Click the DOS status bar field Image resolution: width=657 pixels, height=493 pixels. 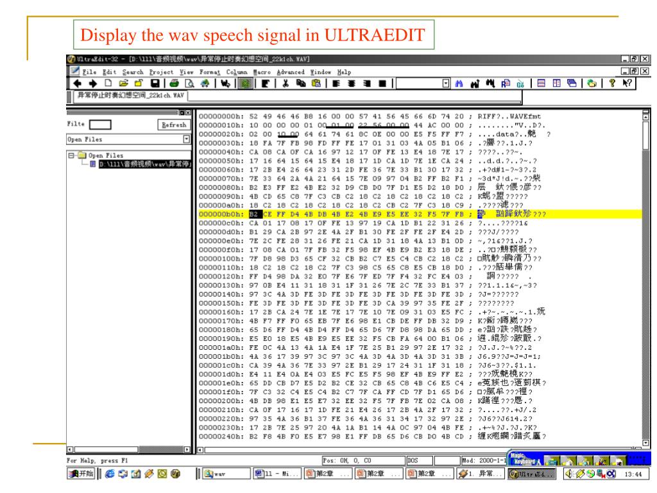[420, 460]
